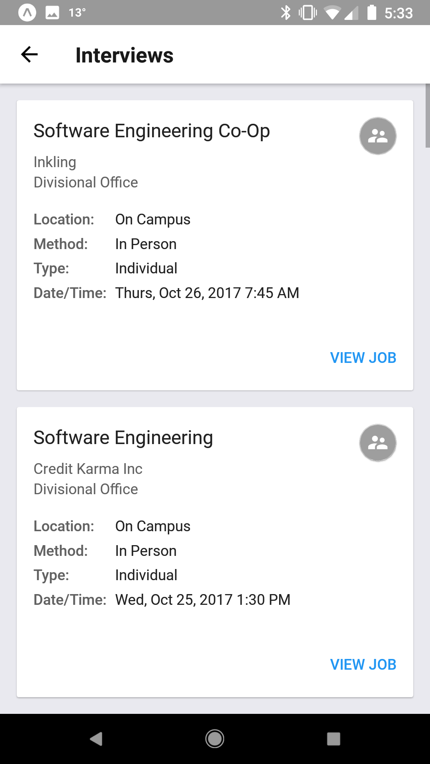The width and height of the screenshot is (430, 764).
Task: Select the Software Engineering card title
Action: (123, 438)
